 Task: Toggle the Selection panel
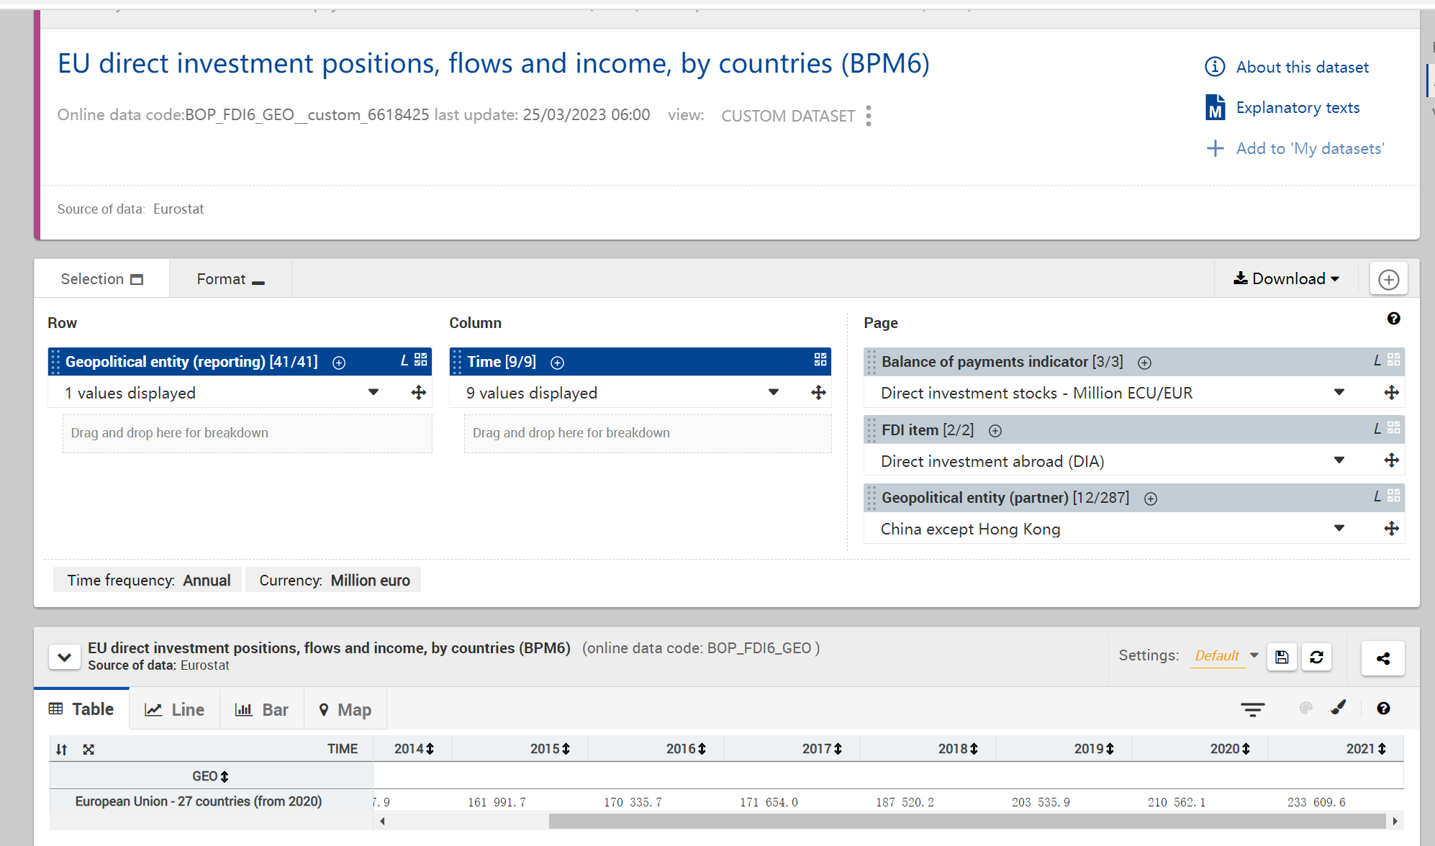[x=101, y=279]
